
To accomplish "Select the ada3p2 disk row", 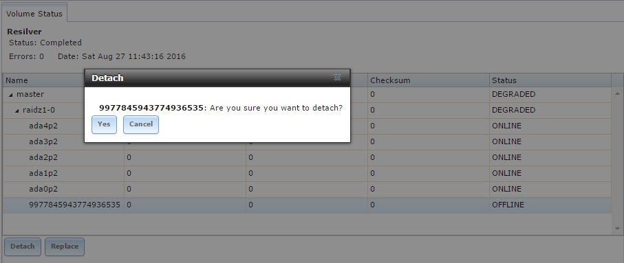I will pyautogui.click(x=307, y=142).
